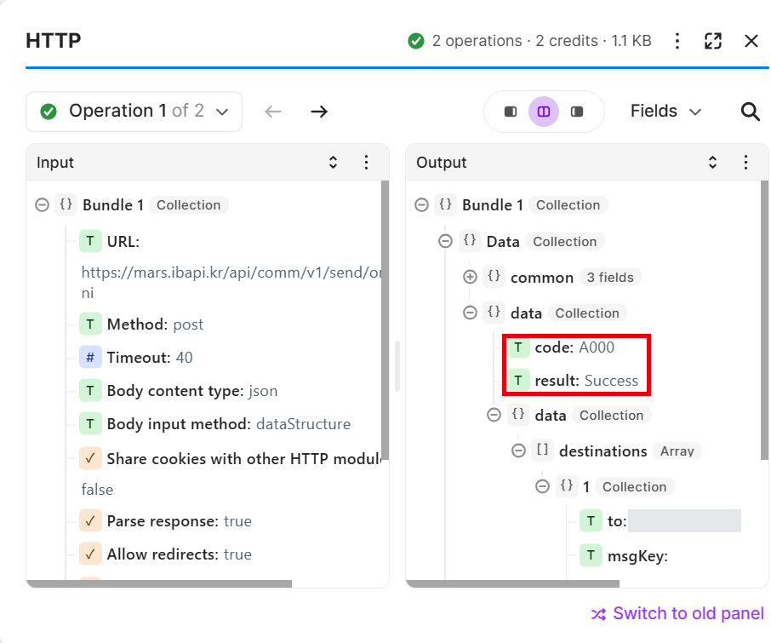Screen dimensions: 771x643
Task: Close the HTTP panel
Action: click(751, 41)
